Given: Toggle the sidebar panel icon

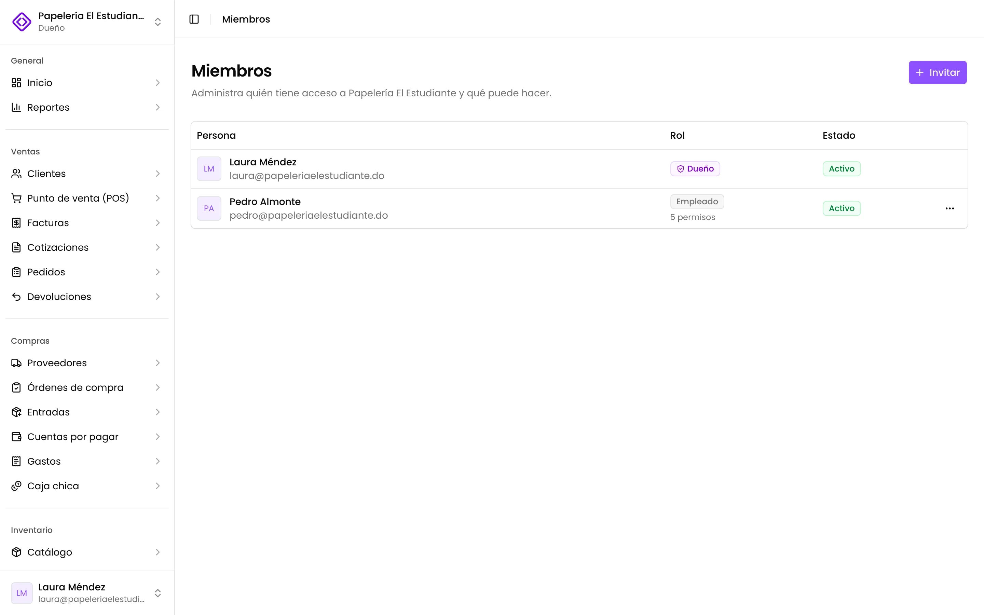Looking at the screenshot, I should click(x=194, y=19).
